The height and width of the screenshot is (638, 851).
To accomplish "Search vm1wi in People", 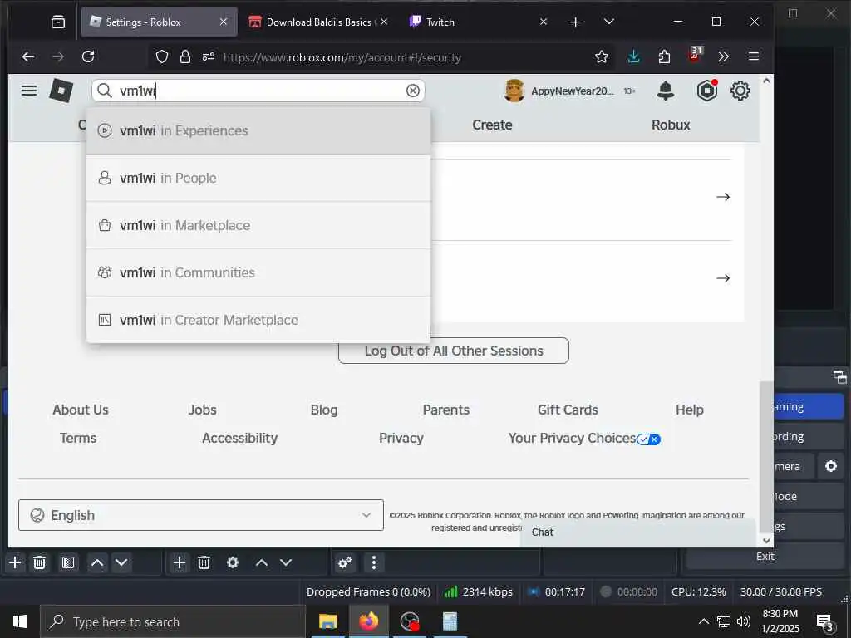I will pyautogui.click(x=258, y=178).
